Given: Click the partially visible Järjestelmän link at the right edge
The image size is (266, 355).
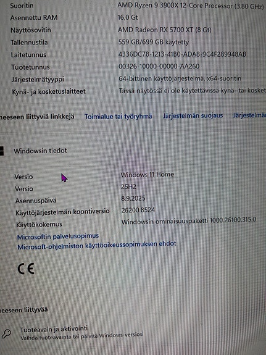Looking at the screenshot, I should (x=249, y=115).
